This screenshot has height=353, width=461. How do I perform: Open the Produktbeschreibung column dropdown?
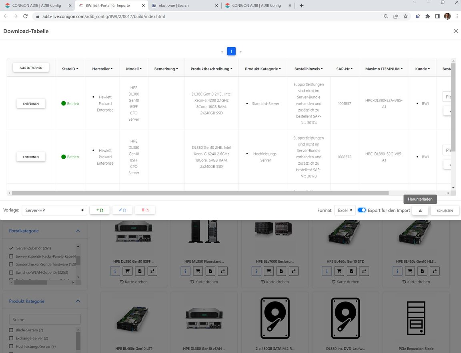click(x=211, y=69)
